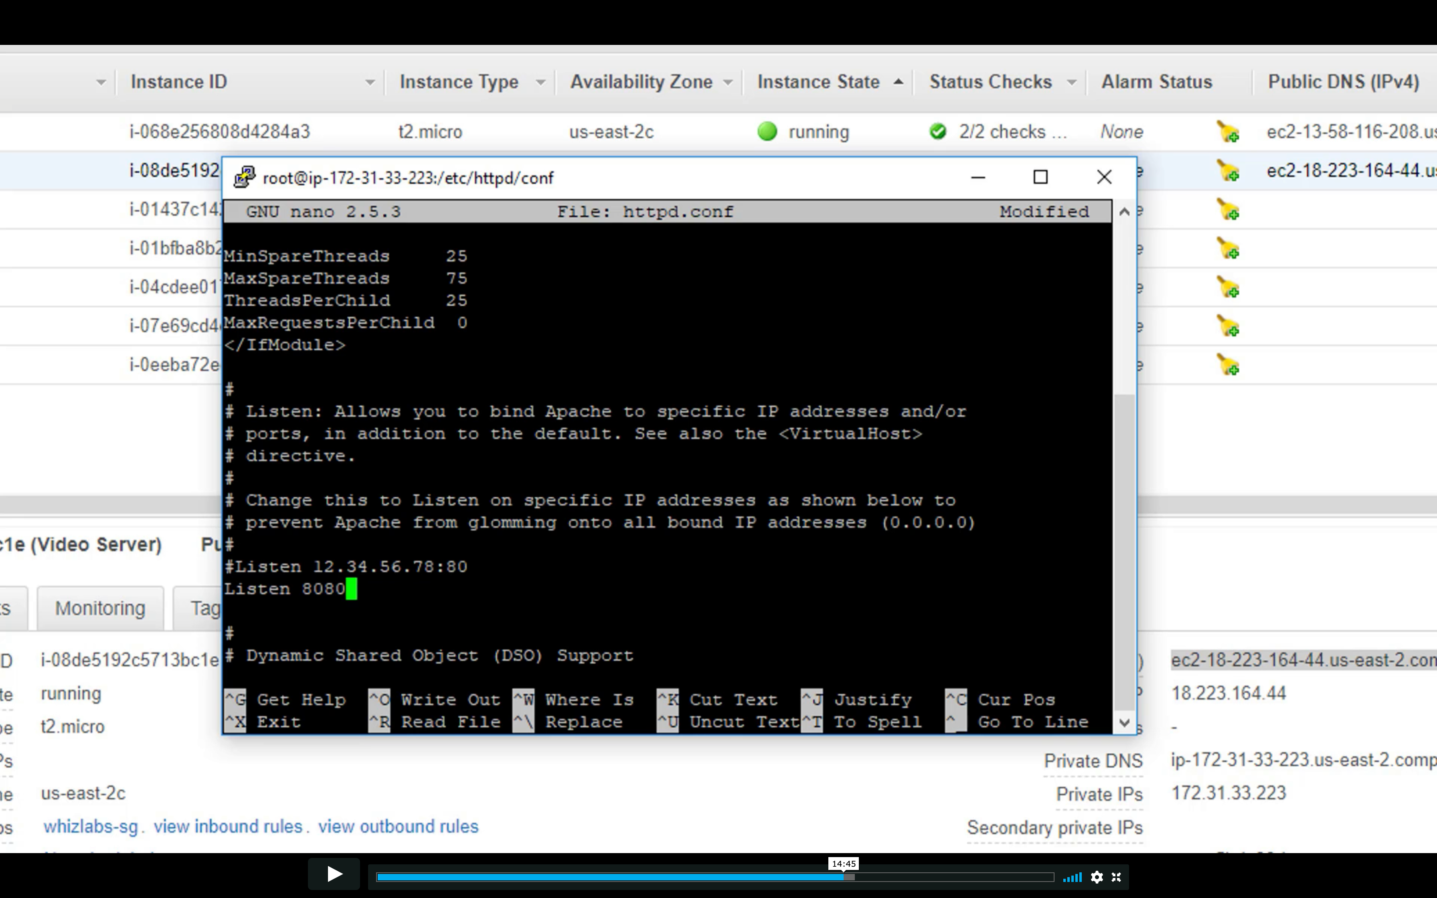This screenshot has height=898, width=1437.
Task: Adjust volume using the signal bars icon
Action: (x=1073, y=877)
